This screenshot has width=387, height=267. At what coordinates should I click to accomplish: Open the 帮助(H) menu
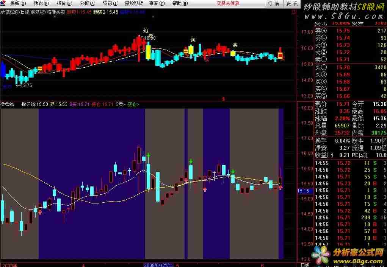180,3
